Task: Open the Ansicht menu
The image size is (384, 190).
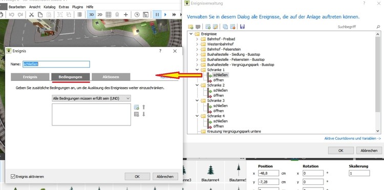Action: 35,7
